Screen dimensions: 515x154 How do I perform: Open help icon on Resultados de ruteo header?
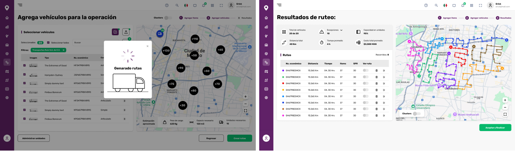click(426, 5)
